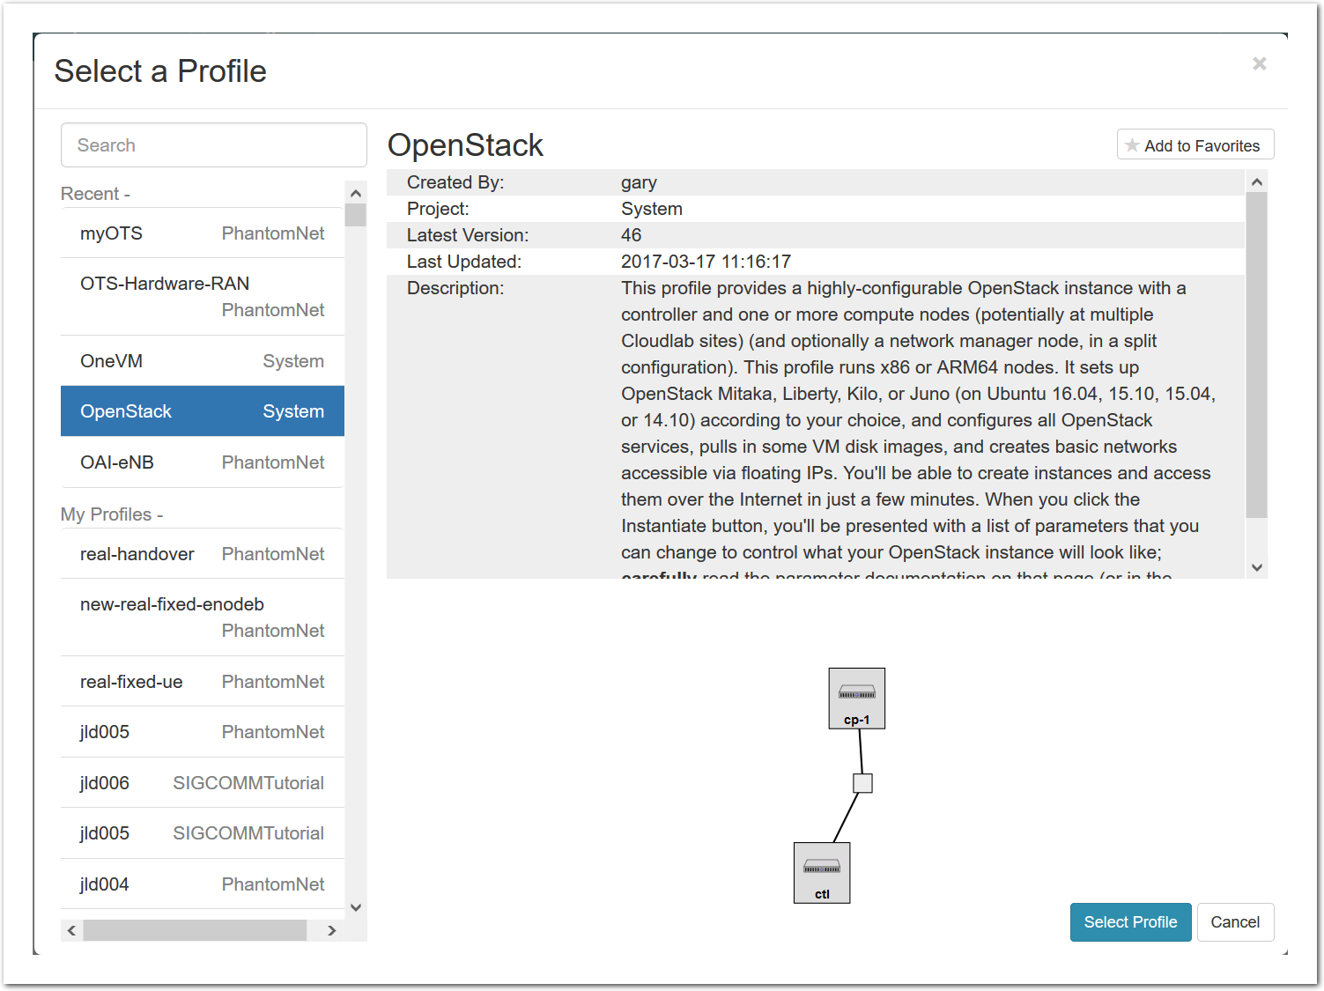Select the OneVM profile
Image resolution: width=1324 pixels, height=991 pixels.
203,361
